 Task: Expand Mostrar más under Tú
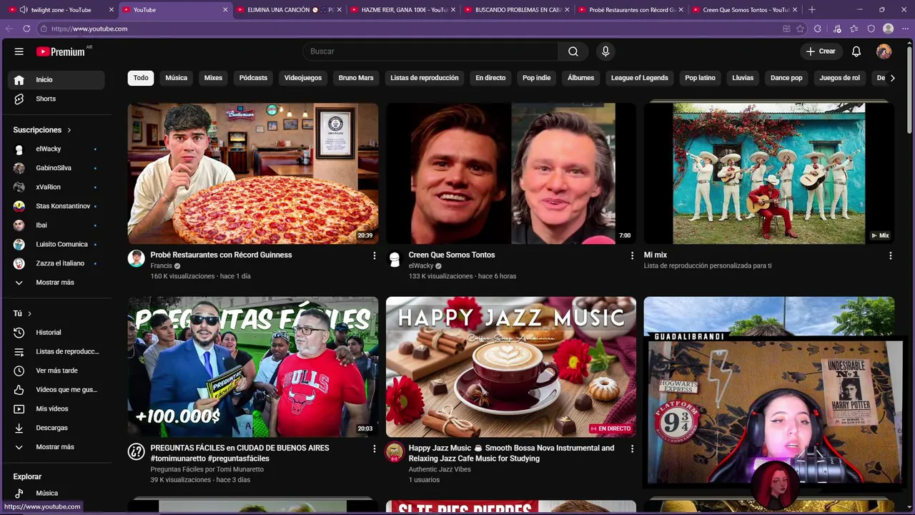(56, 447)
